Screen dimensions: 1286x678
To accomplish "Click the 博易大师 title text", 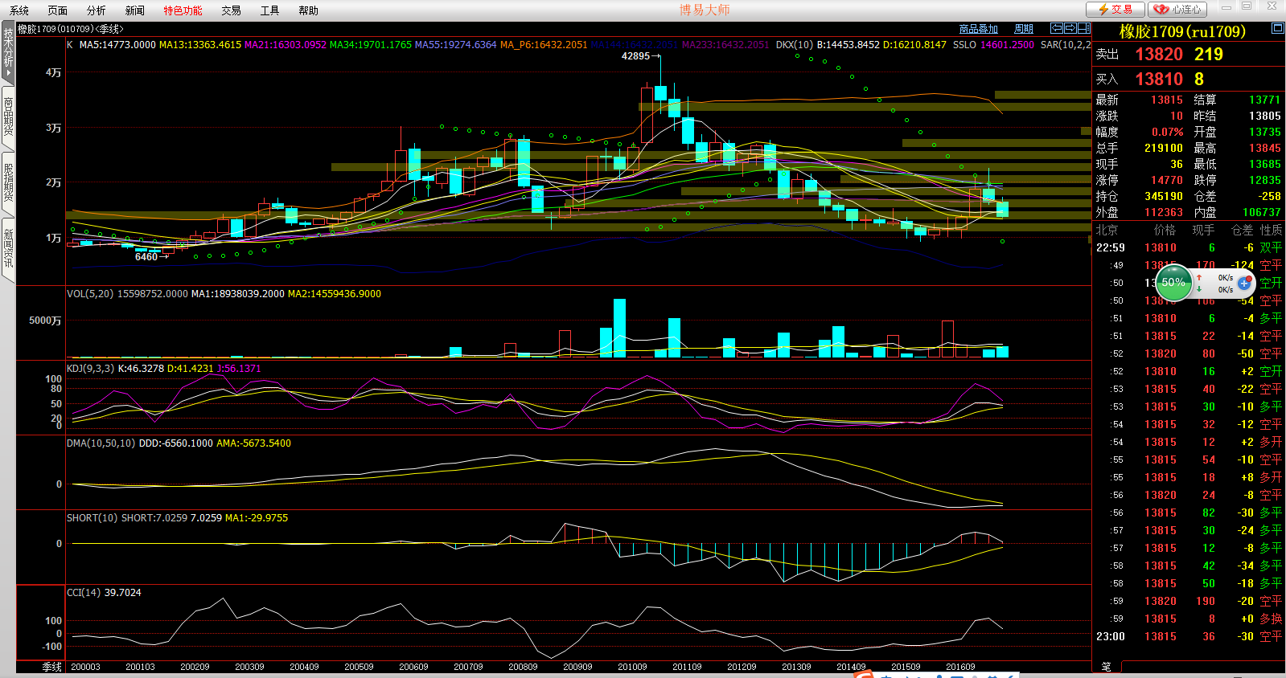I will tap(705, 10).
